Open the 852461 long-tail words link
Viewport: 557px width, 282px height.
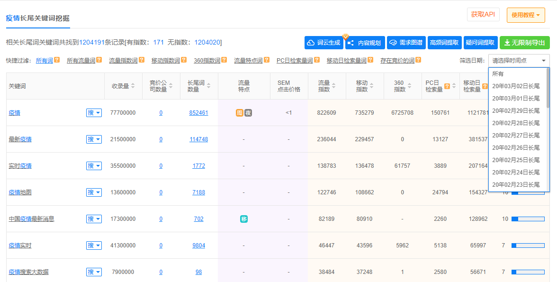198,113
